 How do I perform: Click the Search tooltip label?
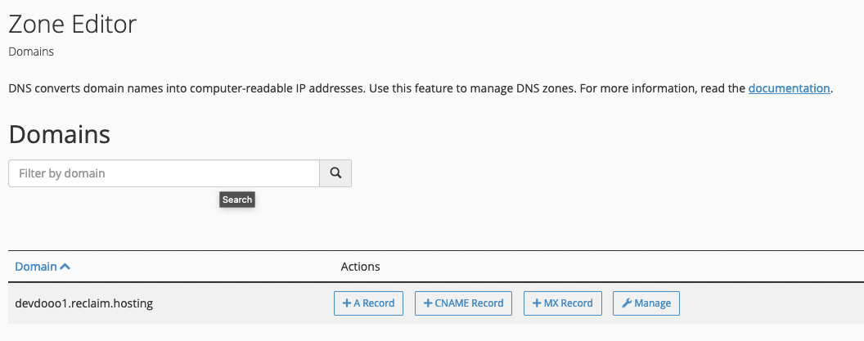(x=237, y=200)
